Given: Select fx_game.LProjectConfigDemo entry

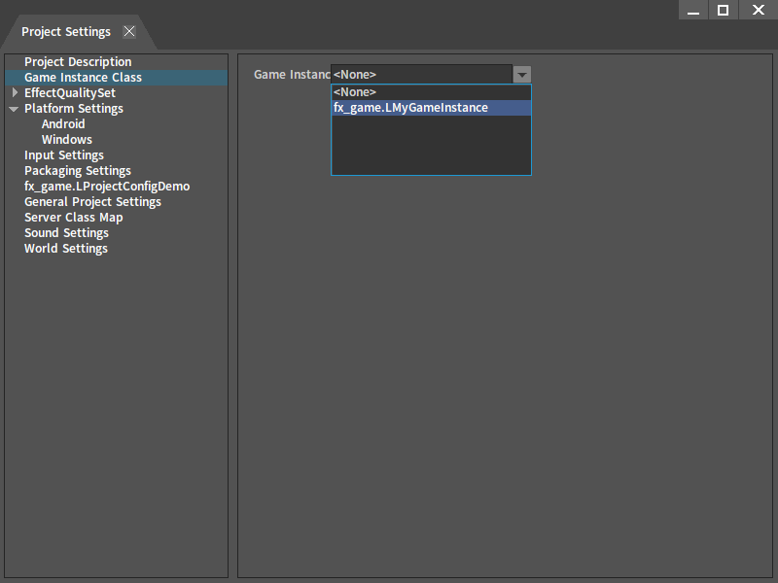Looking at the screenshot, I should (x=107, y=187).
